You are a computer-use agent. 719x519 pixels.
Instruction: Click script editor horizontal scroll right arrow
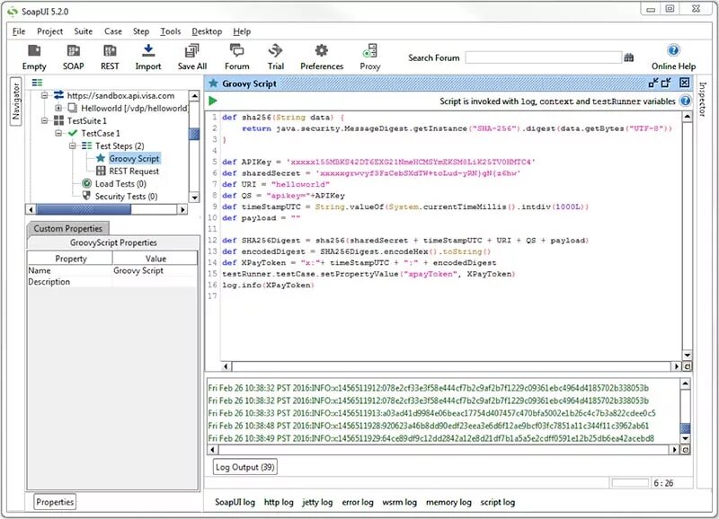676,366
